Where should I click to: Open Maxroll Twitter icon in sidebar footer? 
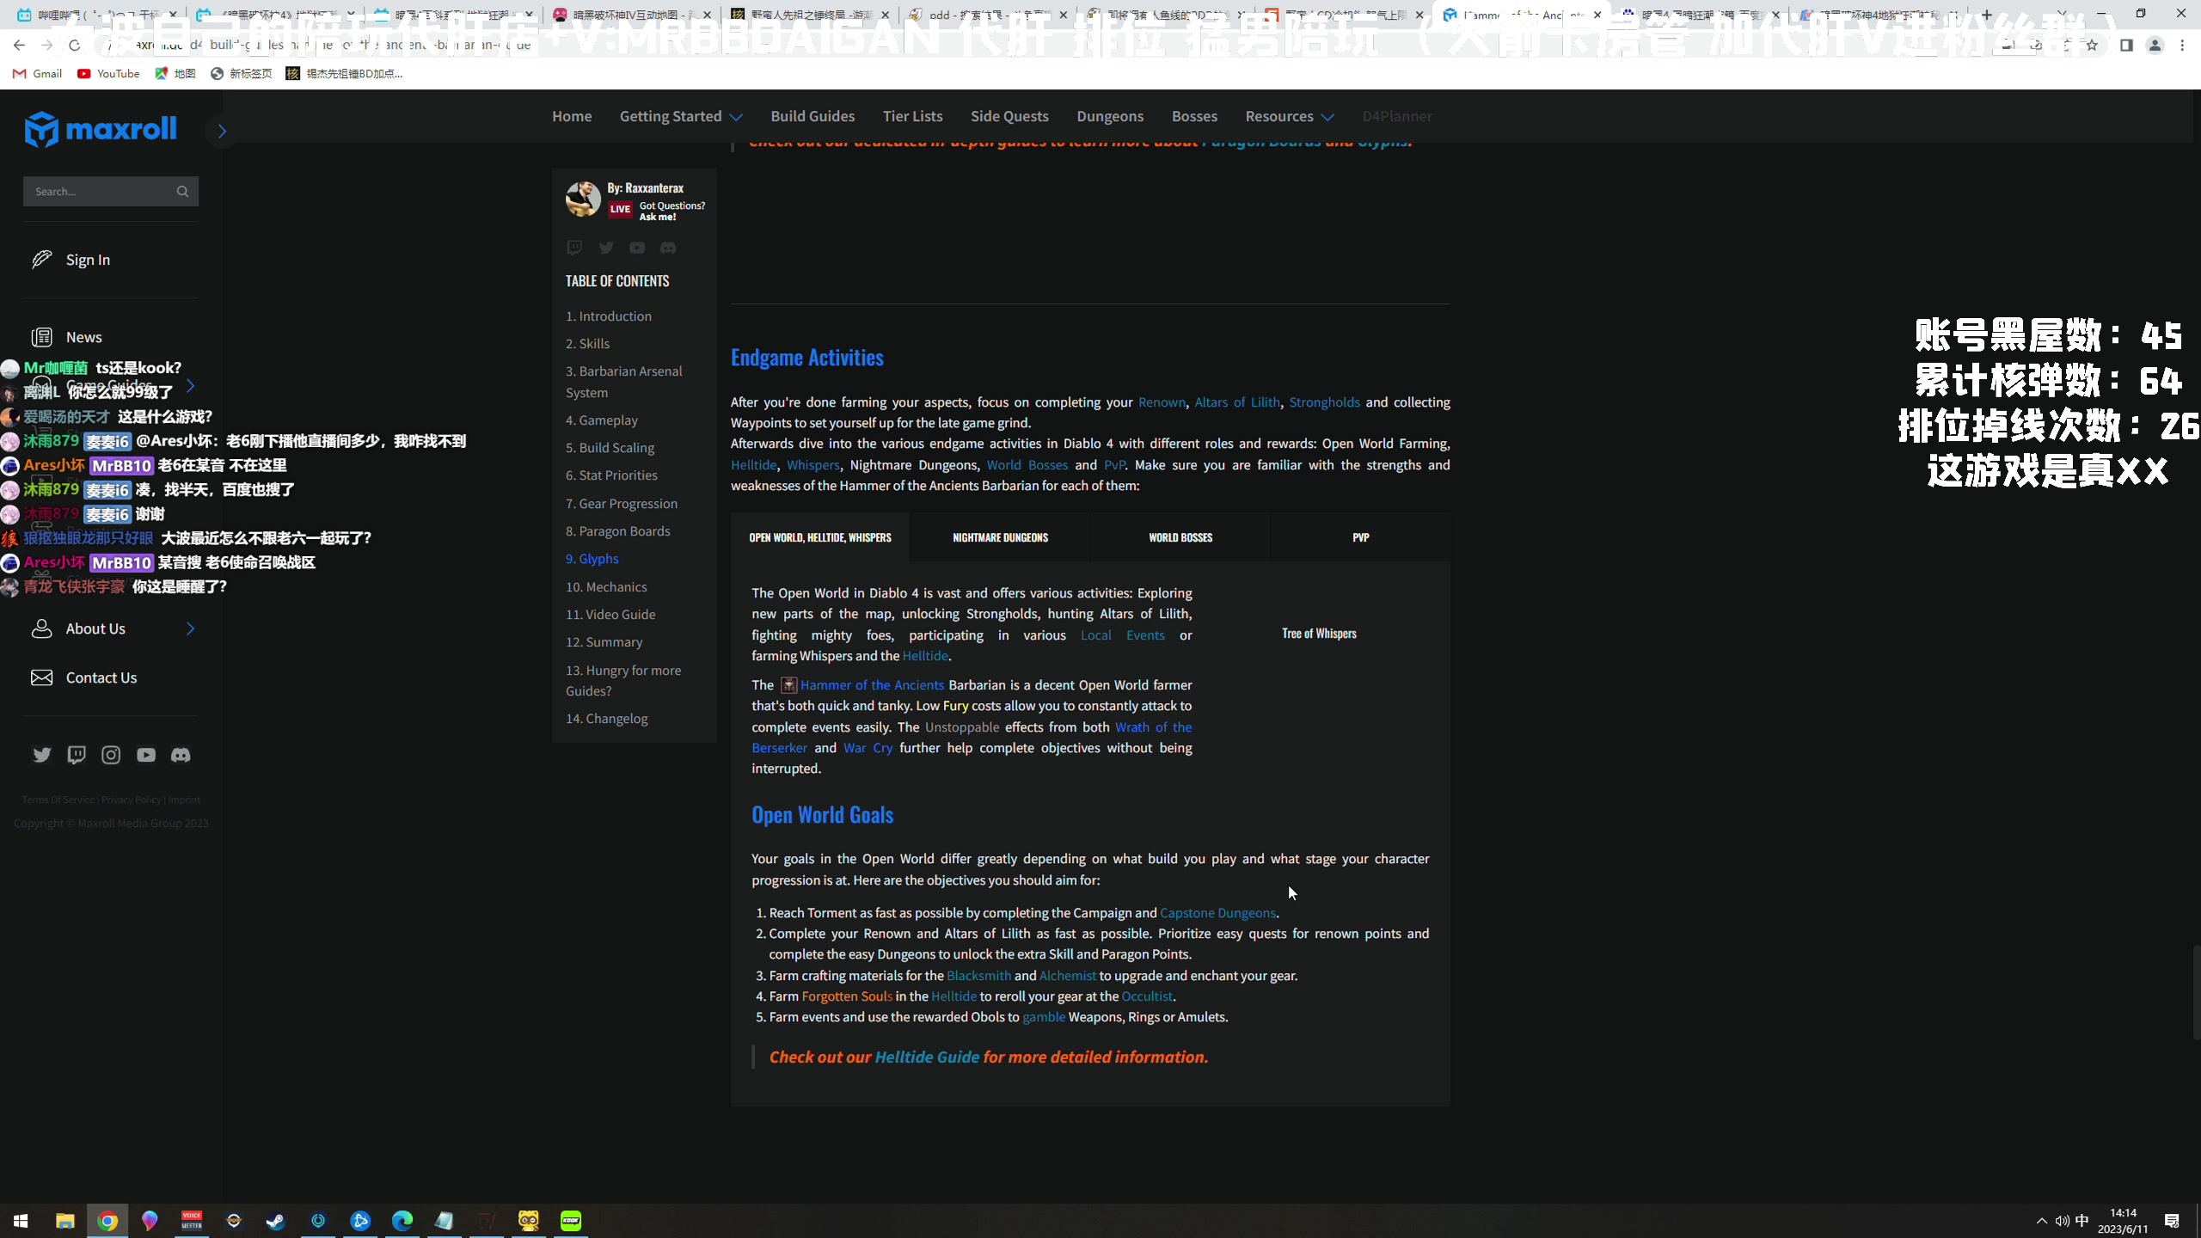[x=42, y=755]
